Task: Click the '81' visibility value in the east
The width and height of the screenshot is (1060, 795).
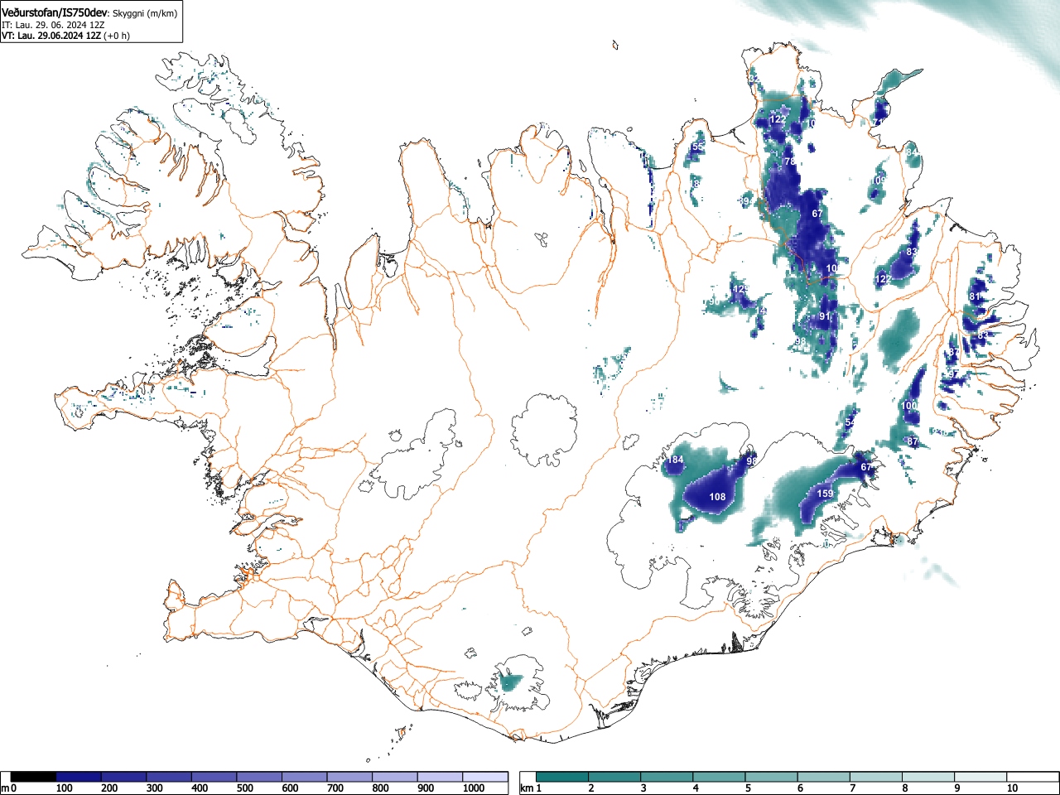Action: point(975,296)
